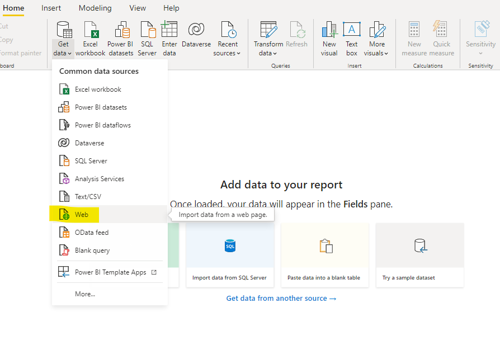Viewport: 500px width, 350px height.
Task: Click New measure ribbon icon
Action: click(x=414, y=30)
